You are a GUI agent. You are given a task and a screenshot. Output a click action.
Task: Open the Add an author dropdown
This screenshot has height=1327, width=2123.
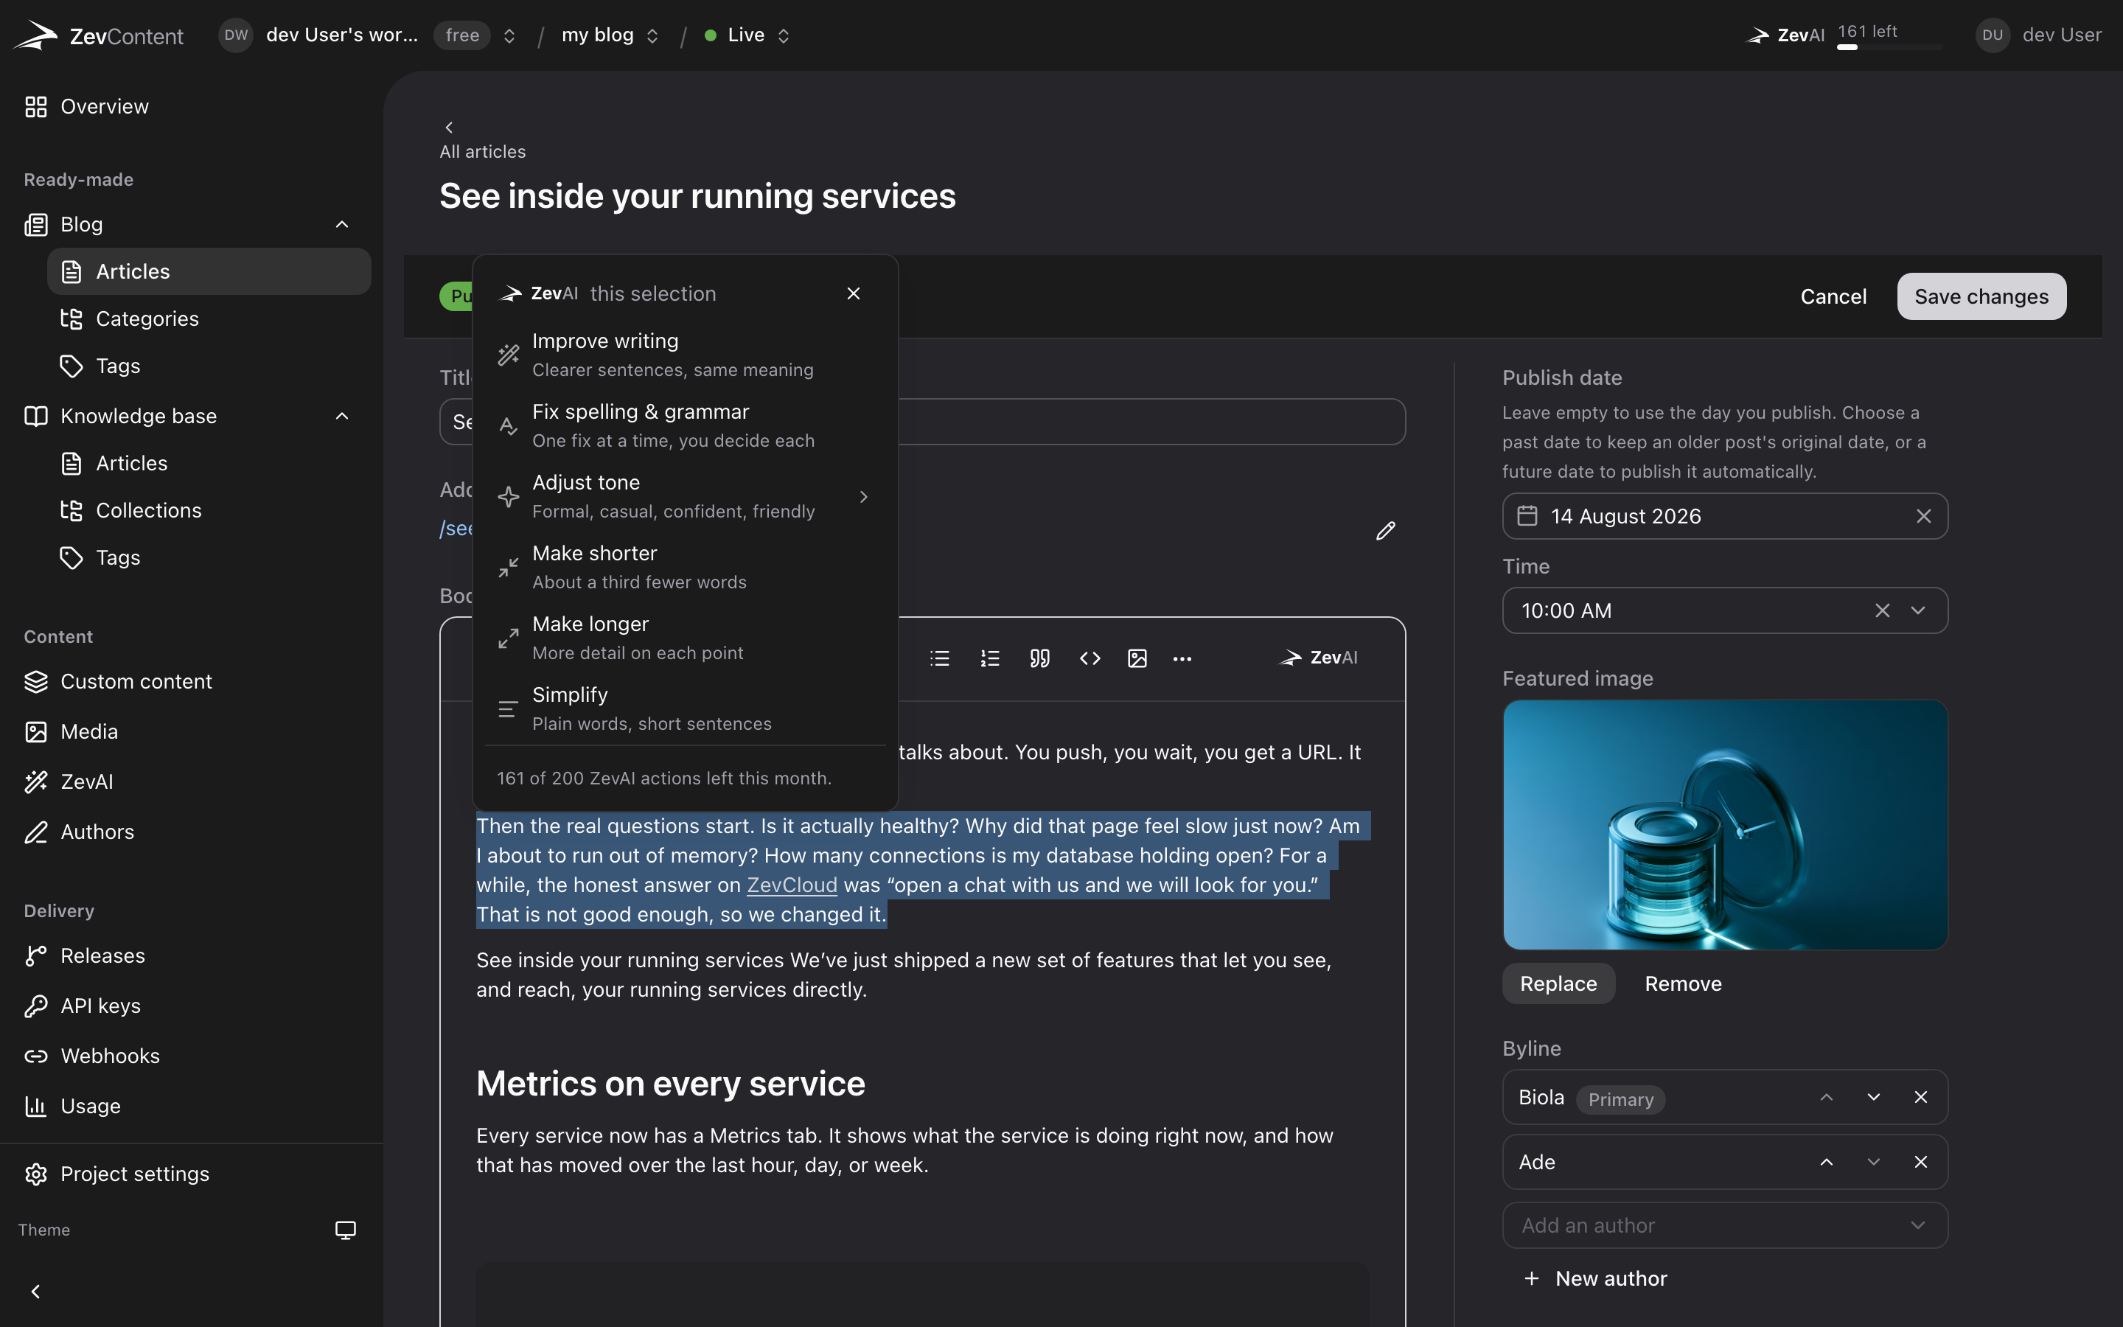tap(1725, 1225)
